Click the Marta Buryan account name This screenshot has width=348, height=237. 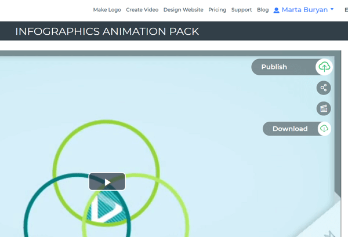click(x=304, y=10)
